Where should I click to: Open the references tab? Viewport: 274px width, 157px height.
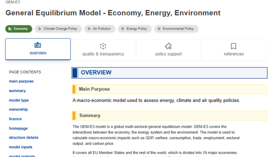(234, 50)
